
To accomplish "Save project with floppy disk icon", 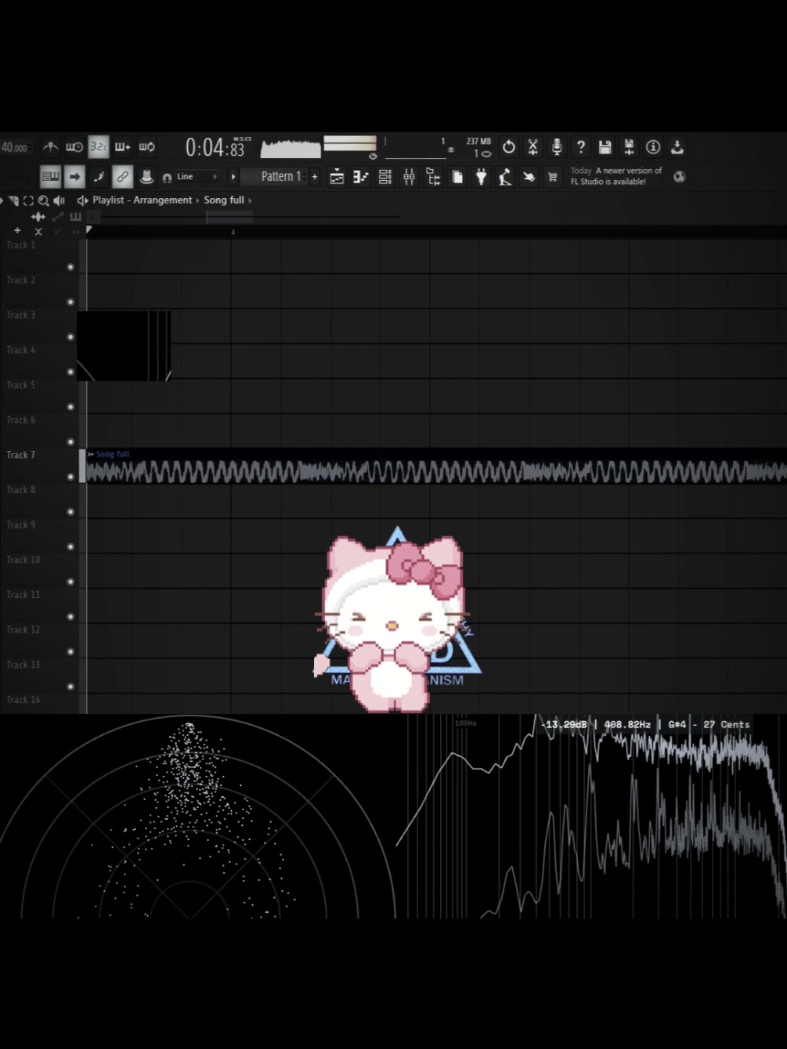I will [x=605, y=147].
